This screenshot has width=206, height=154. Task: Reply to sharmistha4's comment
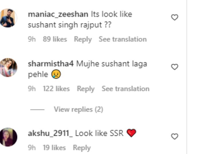86,89
